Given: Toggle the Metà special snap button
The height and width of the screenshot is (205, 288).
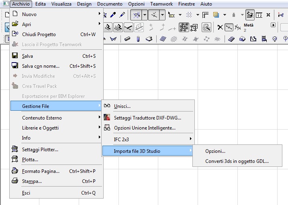Looking at the screenshot, I should point(229,28).
